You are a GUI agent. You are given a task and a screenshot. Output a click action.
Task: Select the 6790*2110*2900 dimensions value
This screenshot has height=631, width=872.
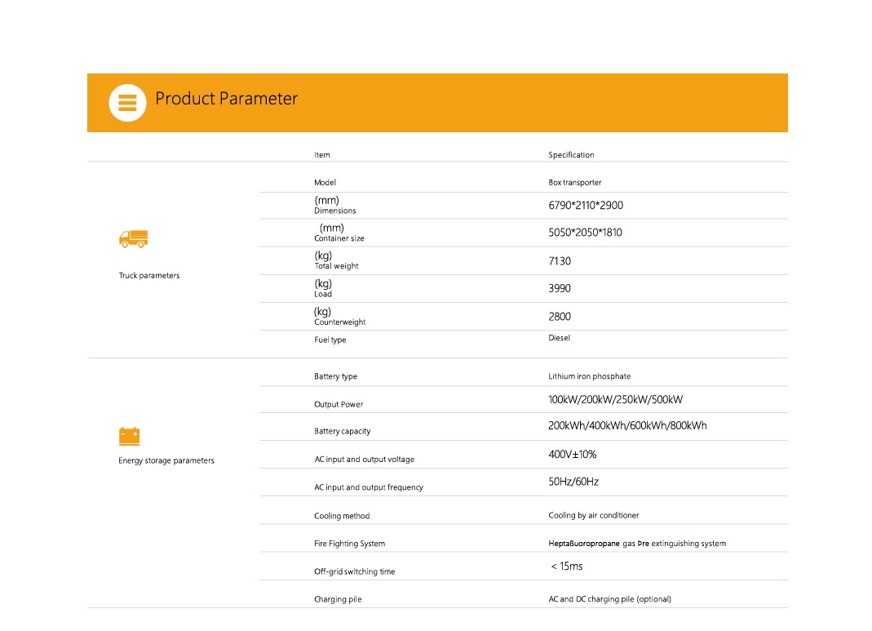point(586,206)
